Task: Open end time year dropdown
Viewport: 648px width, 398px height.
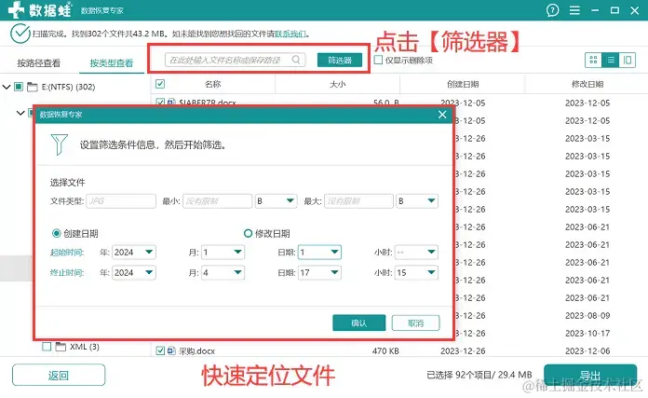Action: [x=133, y=273]
